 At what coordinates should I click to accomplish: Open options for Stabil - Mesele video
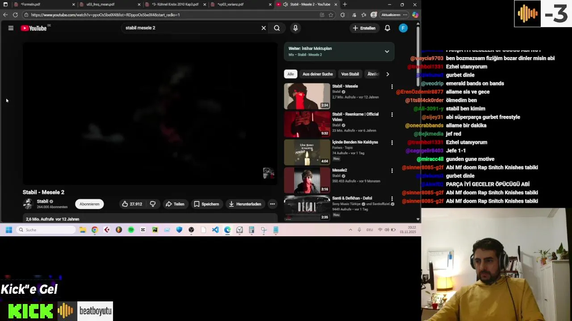[x=392, y=86]
